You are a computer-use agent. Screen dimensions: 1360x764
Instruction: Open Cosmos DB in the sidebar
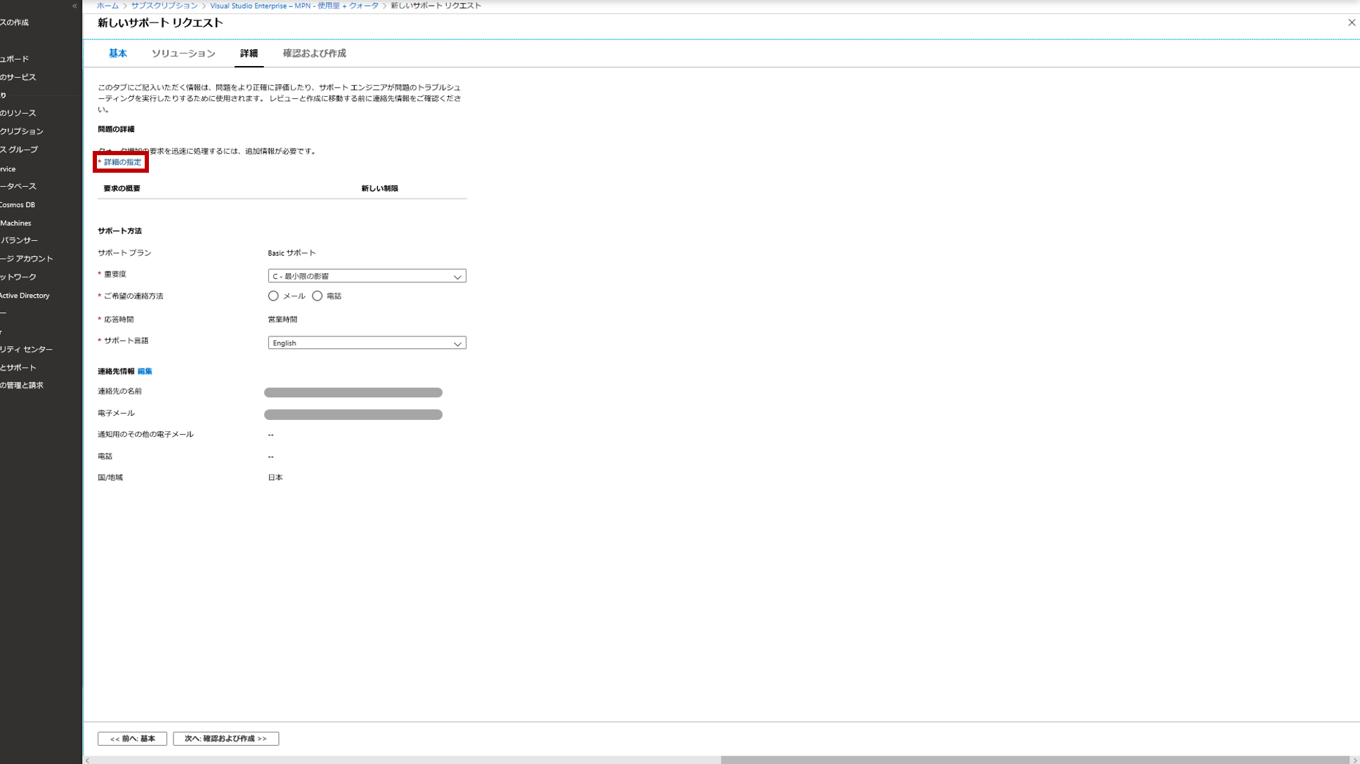pyautogui.click(x=18, y=205)
